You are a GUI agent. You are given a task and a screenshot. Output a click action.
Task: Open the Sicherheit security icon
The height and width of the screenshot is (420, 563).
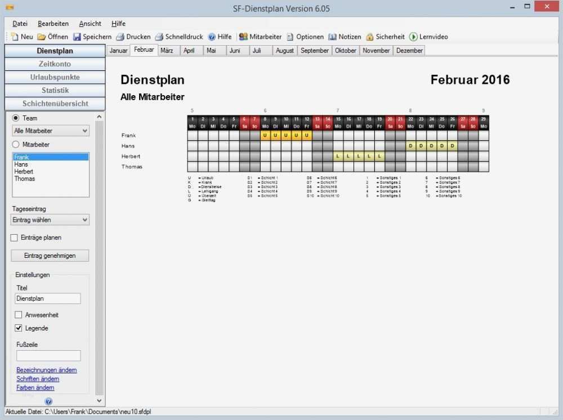pyautogui.click(x=385, y=37)
